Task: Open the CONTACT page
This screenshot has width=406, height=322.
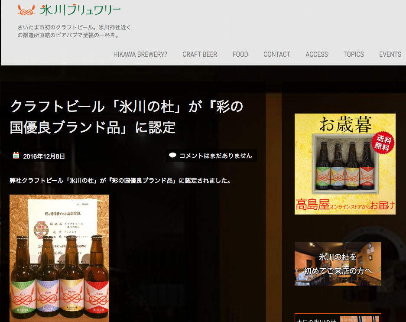Action: point(276,54)
